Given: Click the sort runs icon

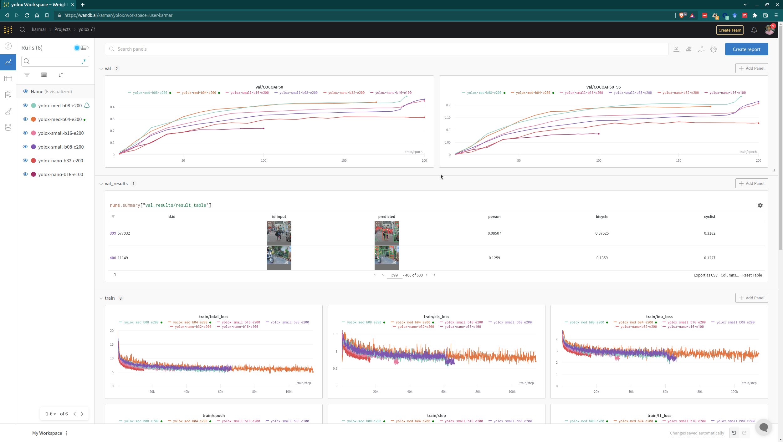Looking at the screenshot, I should pyautogui.click(x=61, y=75).
